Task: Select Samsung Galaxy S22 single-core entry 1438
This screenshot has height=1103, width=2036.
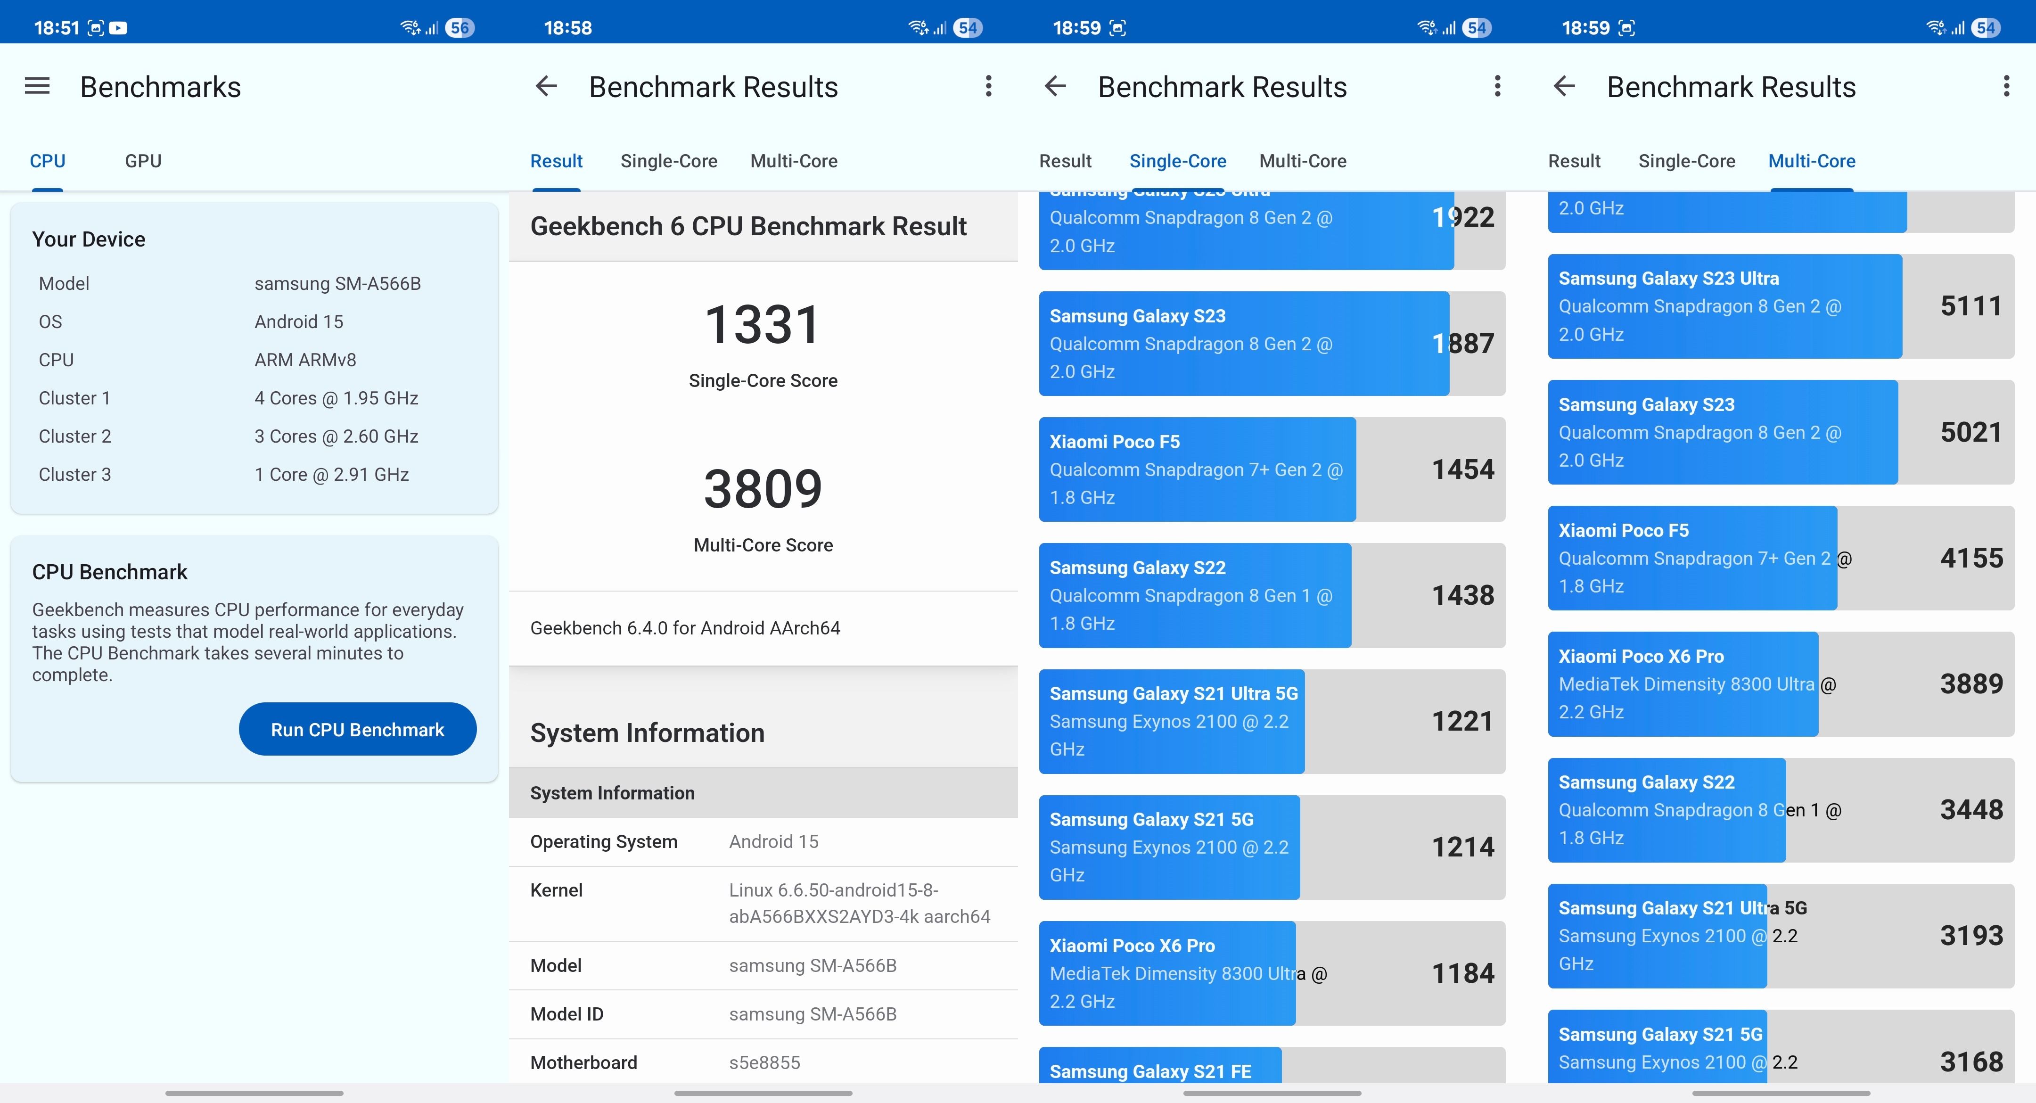Action: click(x=1272, y=594)
